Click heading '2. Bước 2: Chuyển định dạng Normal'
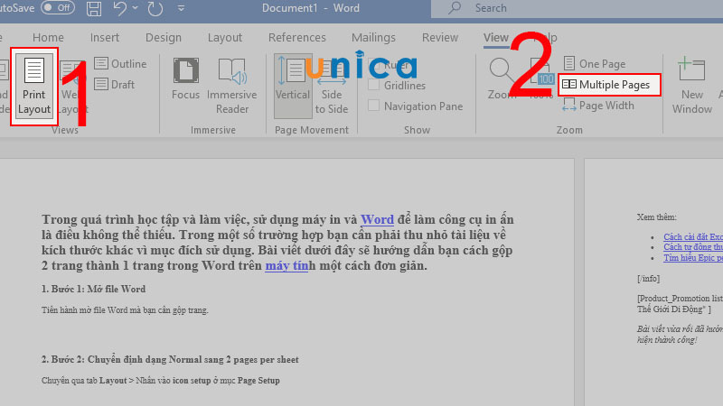723x406 pixels. point(170,359)
